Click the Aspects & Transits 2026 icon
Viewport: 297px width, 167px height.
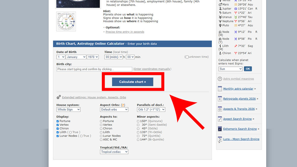point(220,109)
